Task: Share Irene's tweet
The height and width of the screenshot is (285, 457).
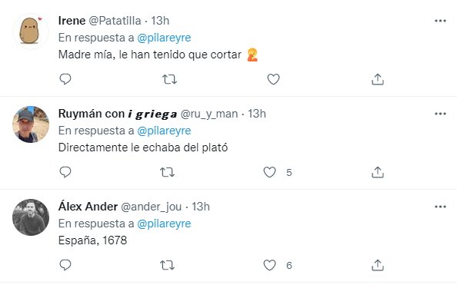Action: click(378, 79)
